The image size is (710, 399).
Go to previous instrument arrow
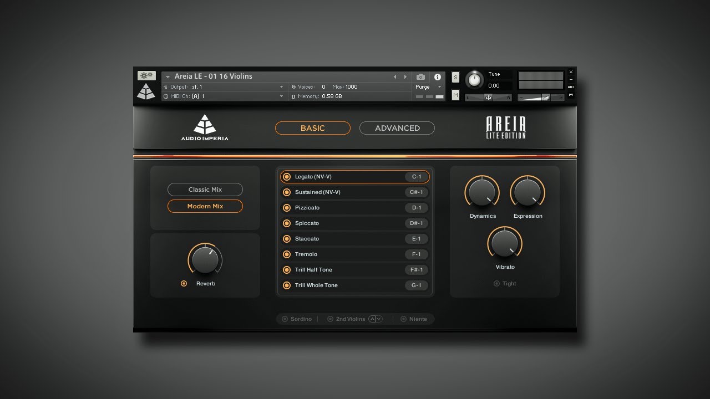click(395, 77)
